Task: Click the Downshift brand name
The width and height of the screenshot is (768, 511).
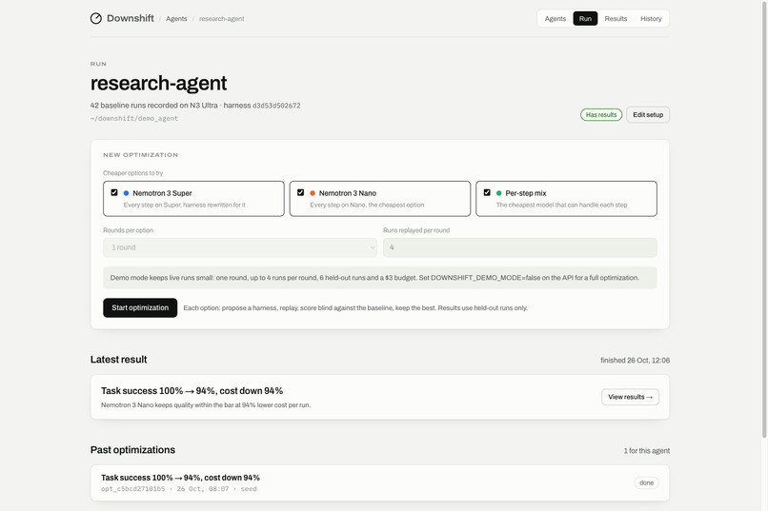Action: click(x=130, y=18)
